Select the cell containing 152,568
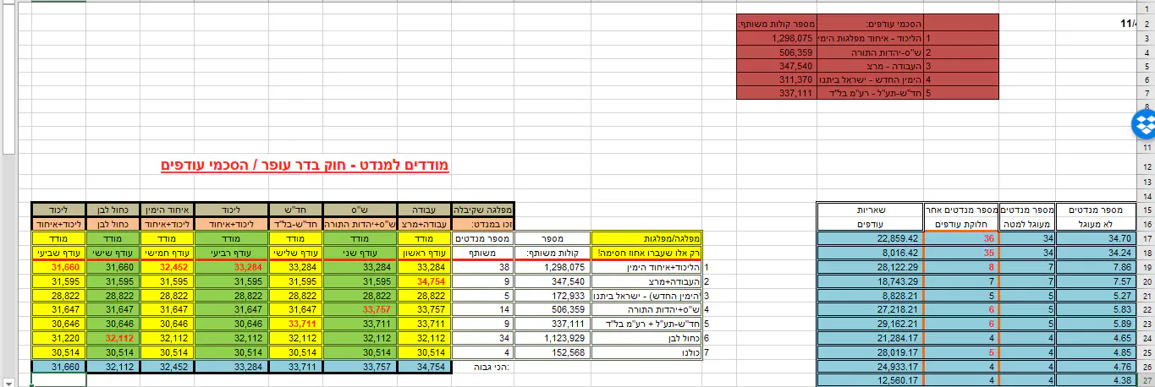1155x387 pixels. 552,352
